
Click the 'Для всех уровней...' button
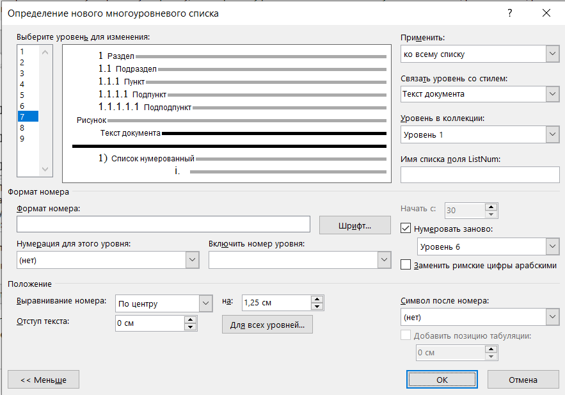click(x=267, y=325)
